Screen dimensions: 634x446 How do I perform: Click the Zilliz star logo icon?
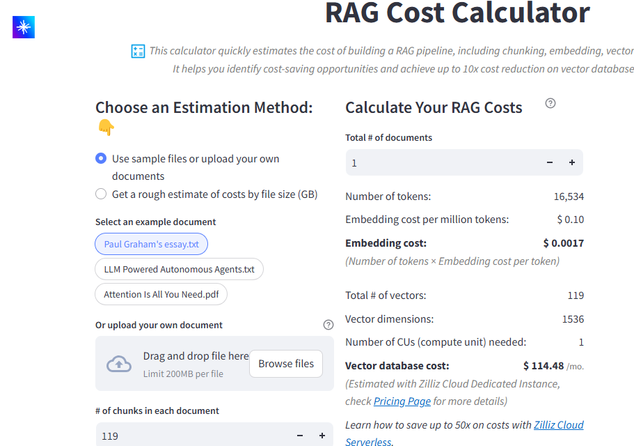(24, 27)
